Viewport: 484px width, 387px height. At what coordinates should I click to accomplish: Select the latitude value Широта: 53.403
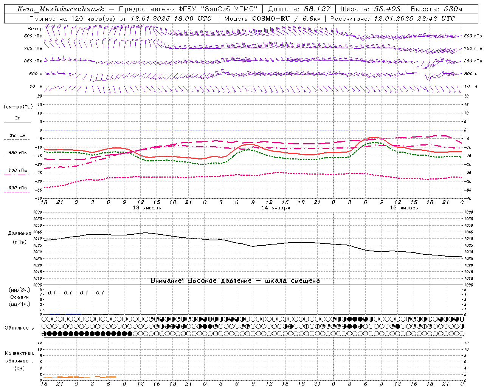pyautogui.click(x=371, y=9)
